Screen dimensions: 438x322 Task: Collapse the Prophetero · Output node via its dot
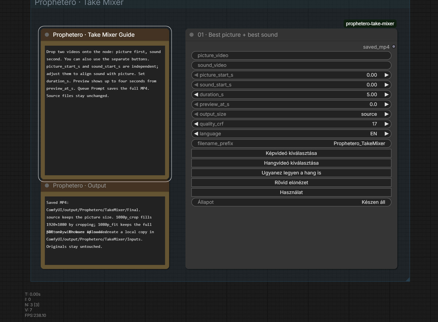pos(47,185)
